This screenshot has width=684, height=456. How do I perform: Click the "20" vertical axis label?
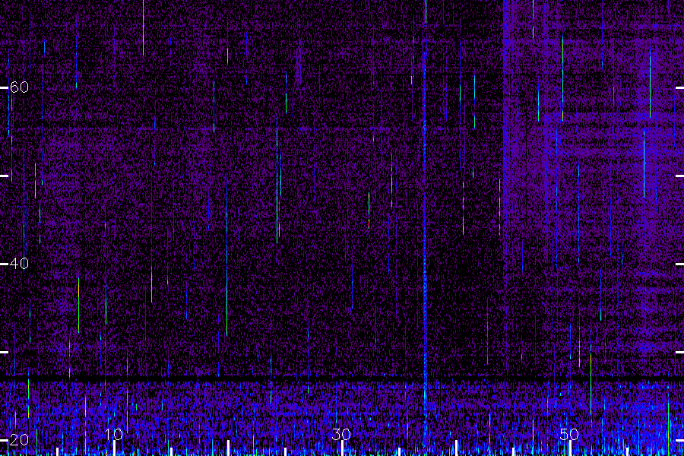pyautogui.click(x=19, y=439)
